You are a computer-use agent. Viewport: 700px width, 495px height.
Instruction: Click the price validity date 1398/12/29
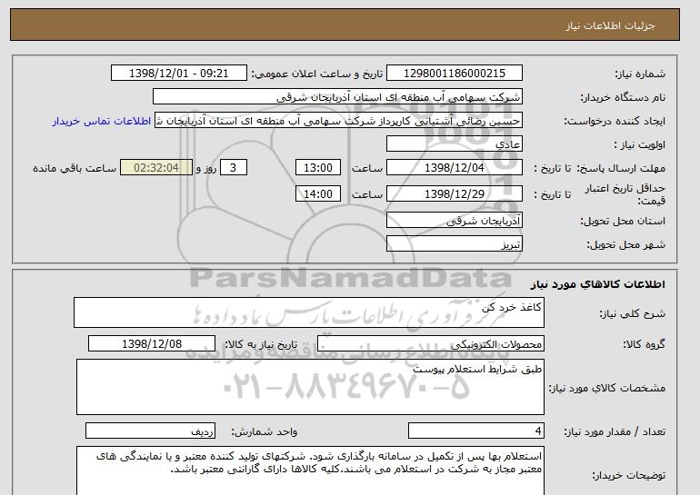pyautogui.click(x=455, y=194)
